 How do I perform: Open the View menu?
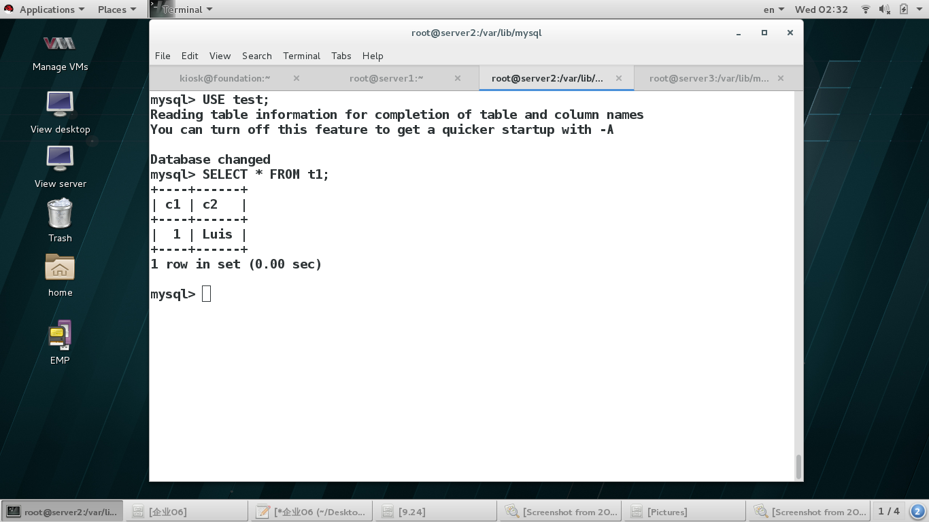pyautogui.click(x=220, y=56)
